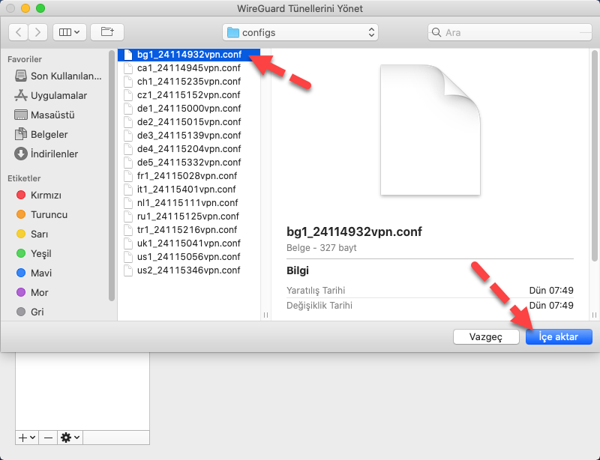Select the Turuncu orange tag
Image resolution: width=600 pixels, height=460 pixels.
pyautogui.click(x=42, y=214)
